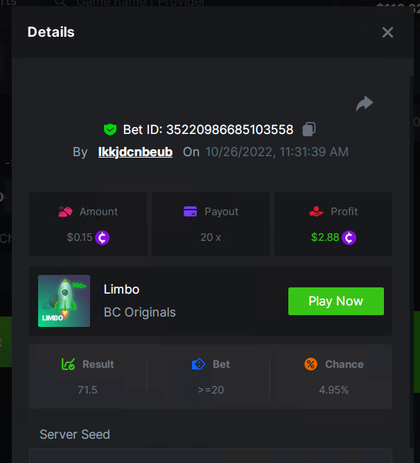Screen dimensions: 420x463
Task: Click the blue Bet dice icon
Action: click(198, 364)
